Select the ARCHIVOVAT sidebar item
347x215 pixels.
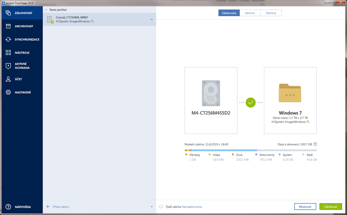(x=22, y=26)
